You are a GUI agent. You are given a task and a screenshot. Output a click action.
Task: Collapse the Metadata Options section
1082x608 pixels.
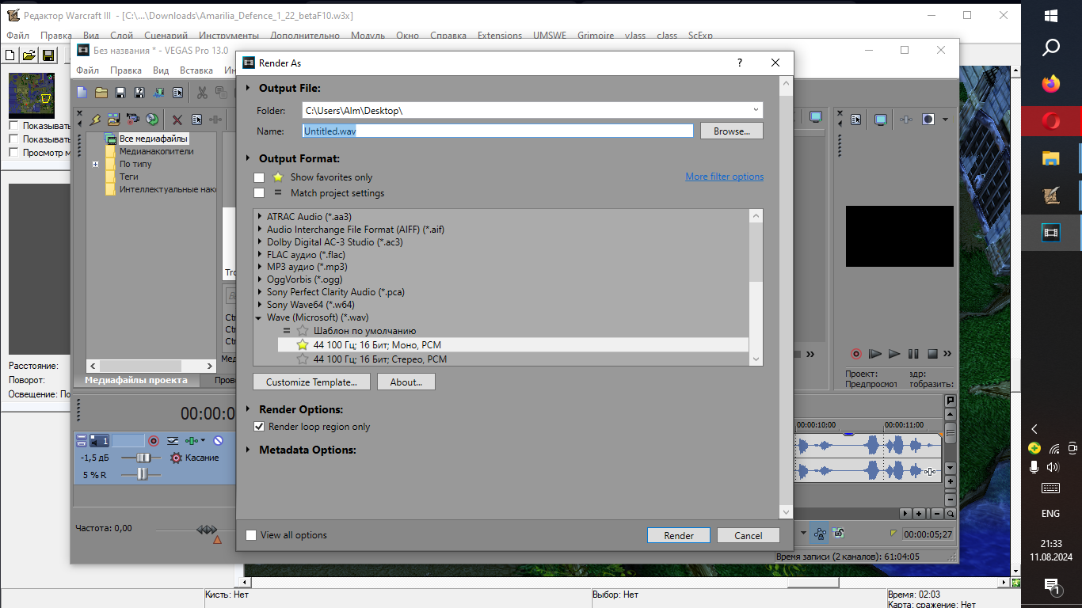[248, 450]
